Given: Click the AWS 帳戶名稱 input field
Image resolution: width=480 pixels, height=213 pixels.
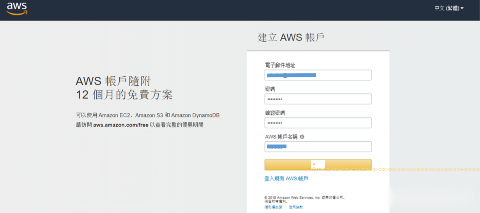Looking at the screenshot, I should [x=318, y=147].
